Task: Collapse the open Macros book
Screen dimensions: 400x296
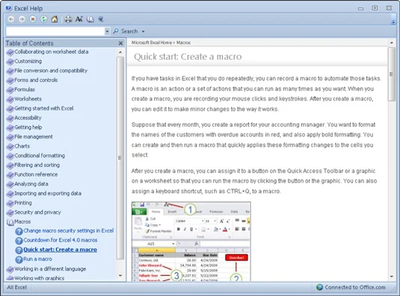Action: click(19, 221)
